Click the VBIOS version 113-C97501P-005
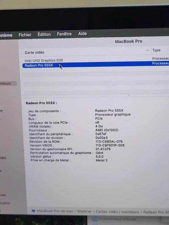 [110, 145]
